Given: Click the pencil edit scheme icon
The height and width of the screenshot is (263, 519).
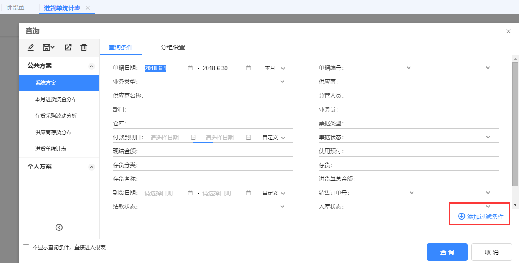Looking at the screenshot, I should point(31,47).
